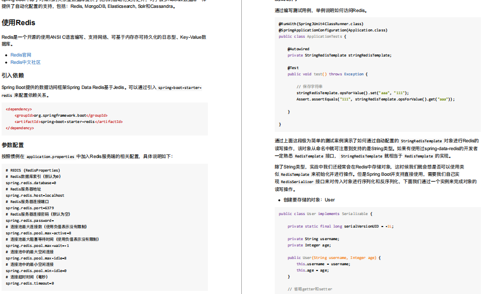Click the 参数配置 heading
The width and height of the screenshot is (482, 294).
pos(13,145)
